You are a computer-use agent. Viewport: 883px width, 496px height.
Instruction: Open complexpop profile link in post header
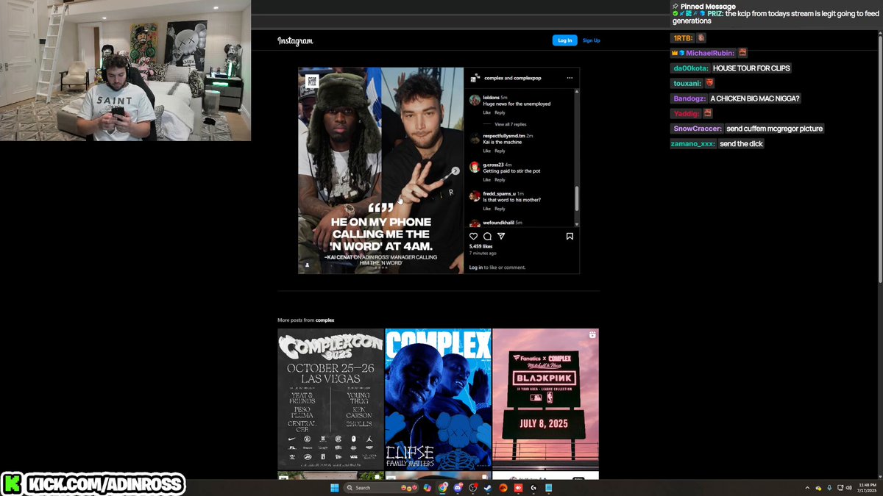pyautogui.click(x=526, y=78)
